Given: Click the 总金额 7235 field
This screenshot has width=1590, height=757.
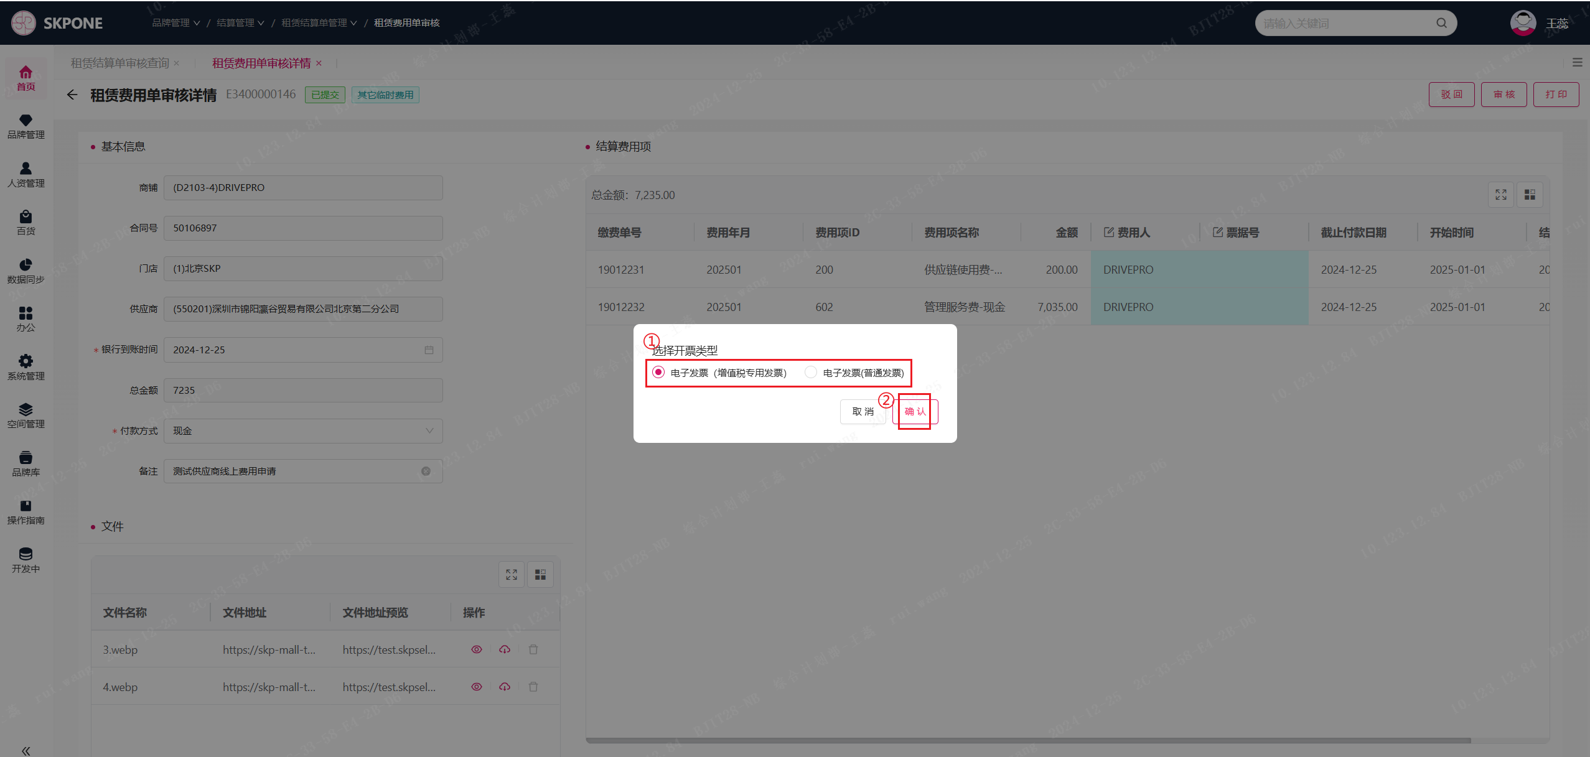Looking at the screenshot, I should [x=303, y=390].
